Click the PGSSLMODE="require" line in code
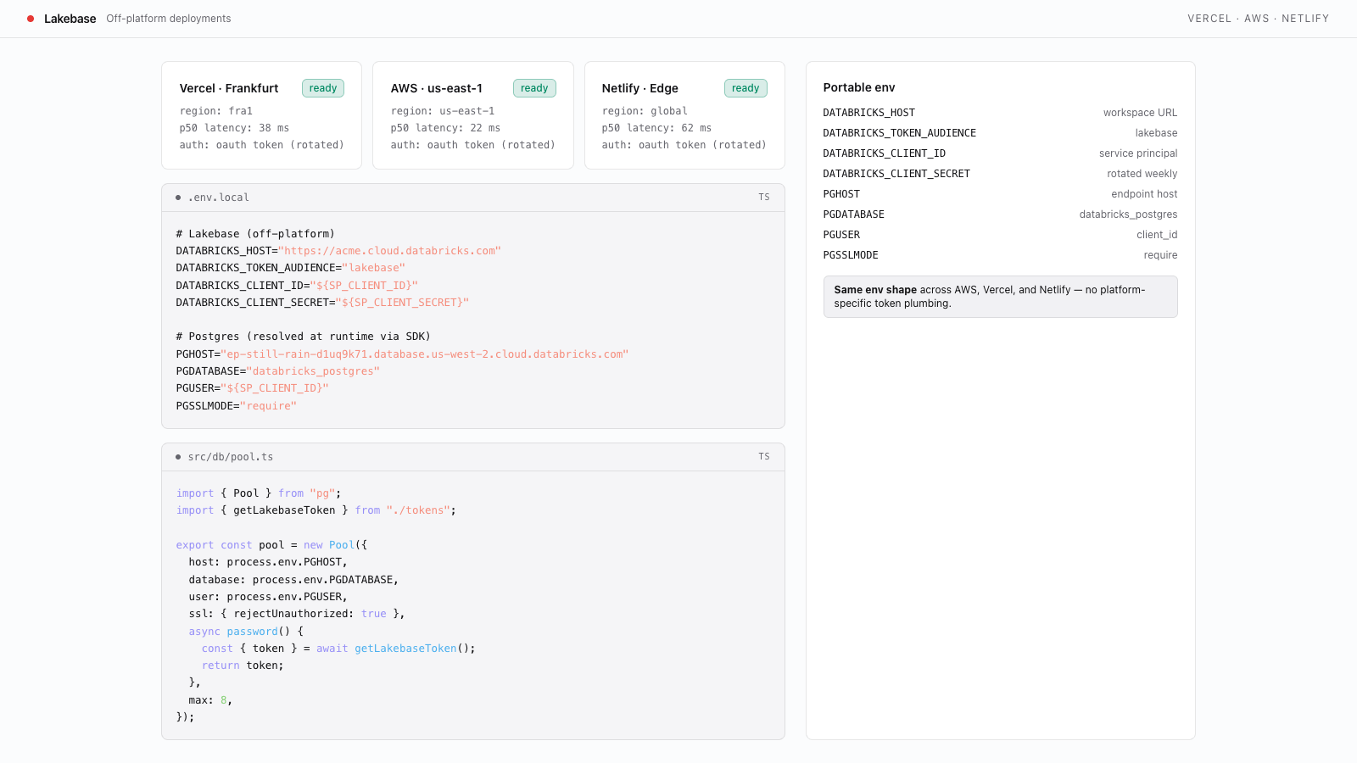The image size is (1357, 763). [237, 406]
